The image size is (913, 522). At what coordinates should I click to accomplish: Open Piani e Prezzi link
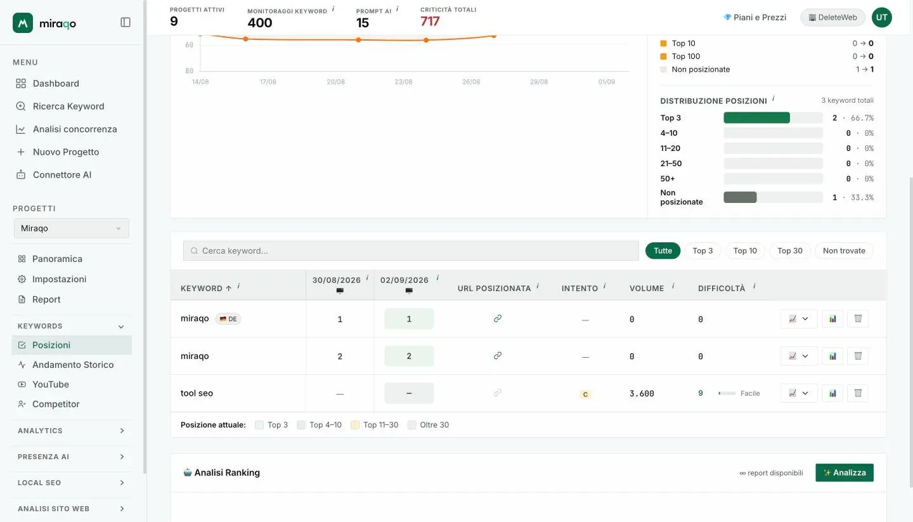pyautogui.click(x=754, y=17)
